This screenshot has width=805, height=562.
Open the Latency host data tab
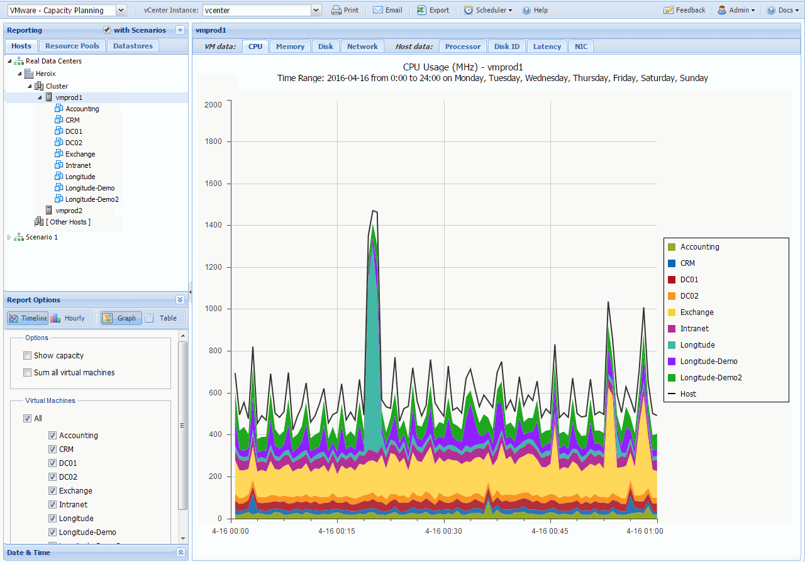coord(547,47)
